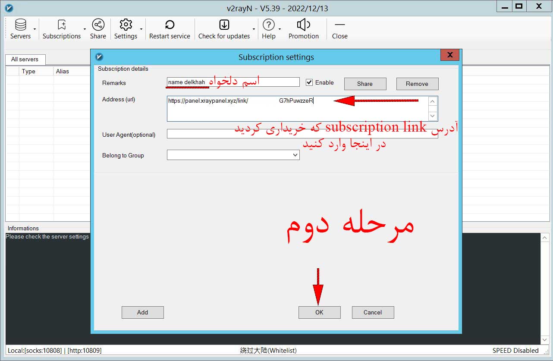Click the Add button
The image size is (553, 361).
[142, 312]
